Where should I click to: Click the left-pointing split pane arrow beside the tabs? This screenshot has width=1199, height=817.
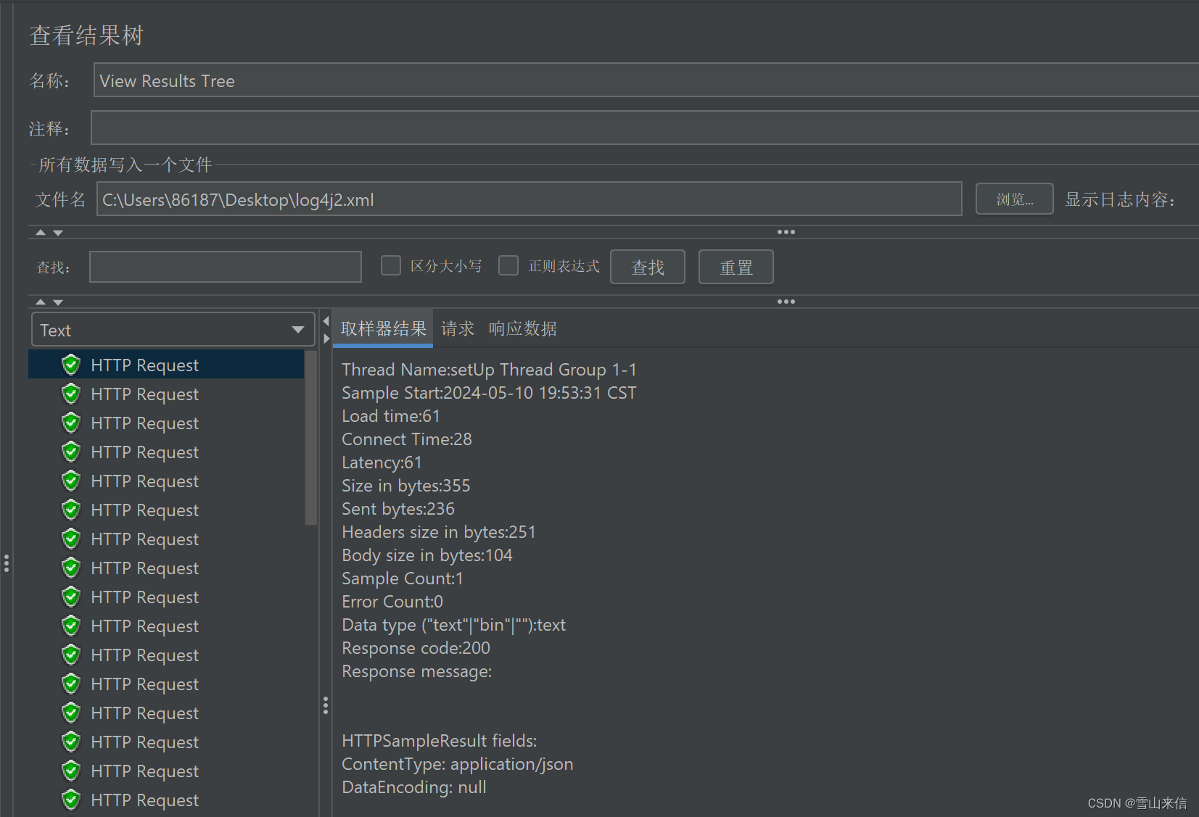point(326,321)
